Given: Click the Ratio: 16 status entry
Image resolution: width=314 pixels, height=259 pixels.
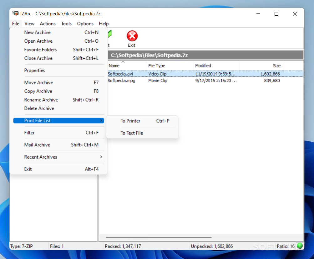Looking at the screenshot, I should [286, 246].
